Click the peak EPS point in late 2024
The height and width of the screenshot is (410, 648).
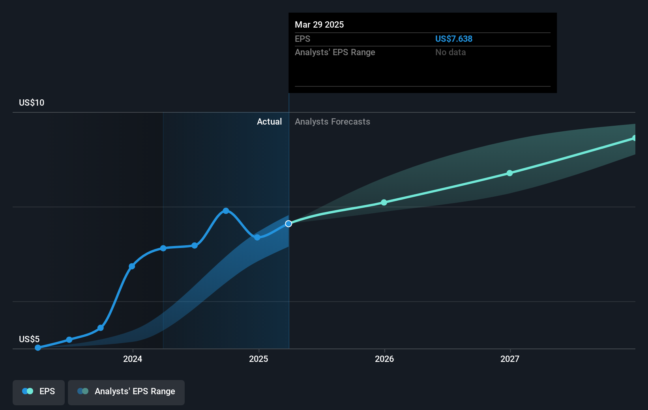(226, 211)
